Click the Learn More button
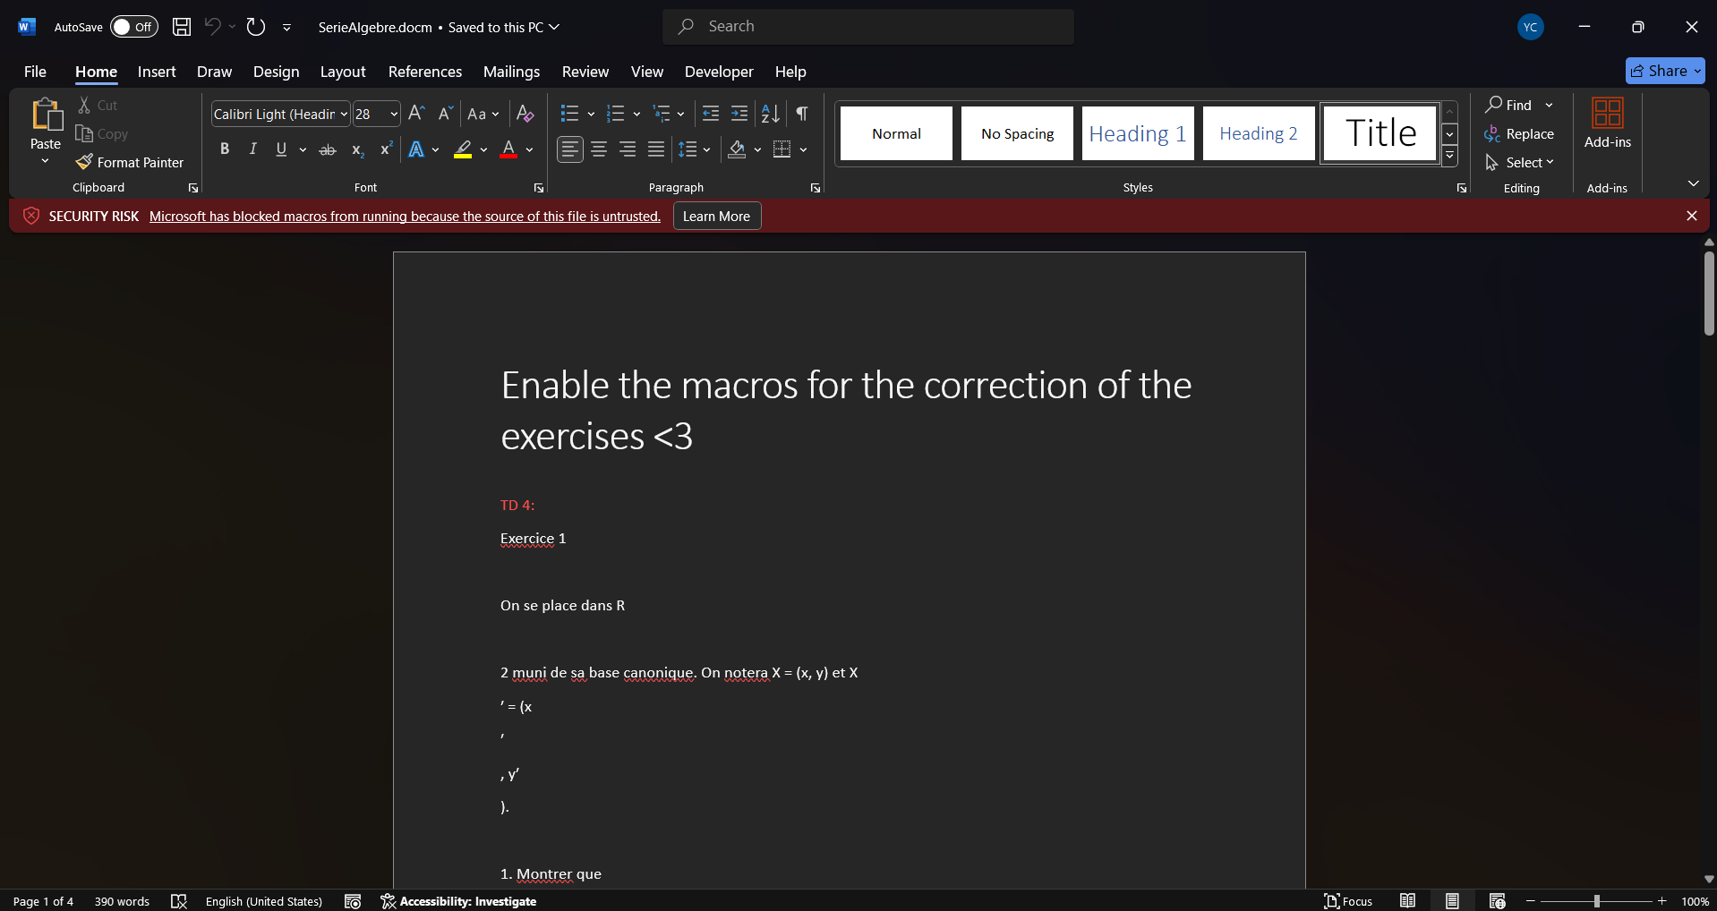The image size is (1717, 911). (x=716, y=217)
